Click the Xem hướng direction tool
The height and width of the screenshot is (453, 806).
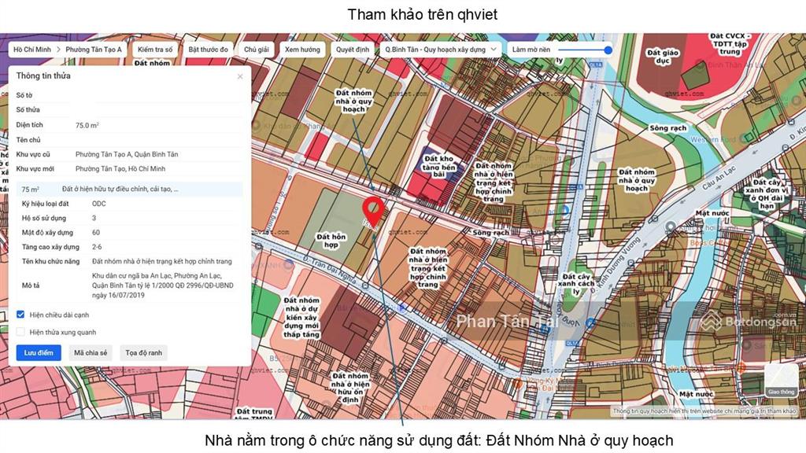pyautogui.click(x=301, y=48)
